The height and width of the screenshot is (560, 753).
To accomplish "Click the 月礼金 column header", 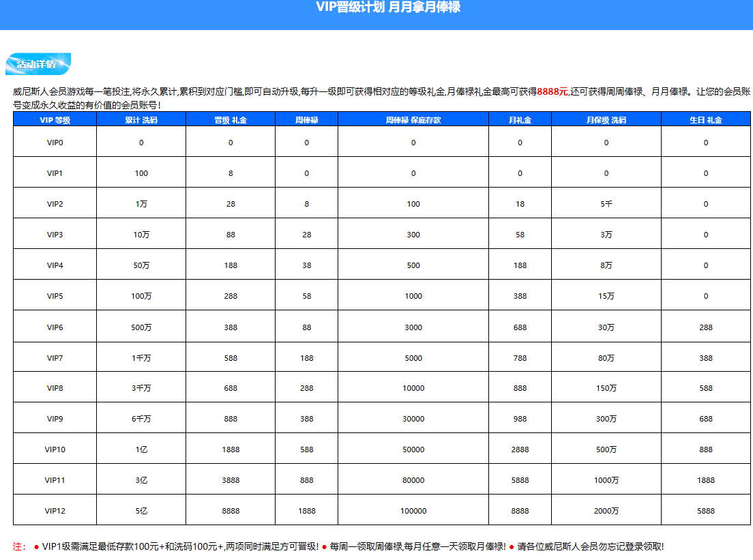I will tap(520, 119).
